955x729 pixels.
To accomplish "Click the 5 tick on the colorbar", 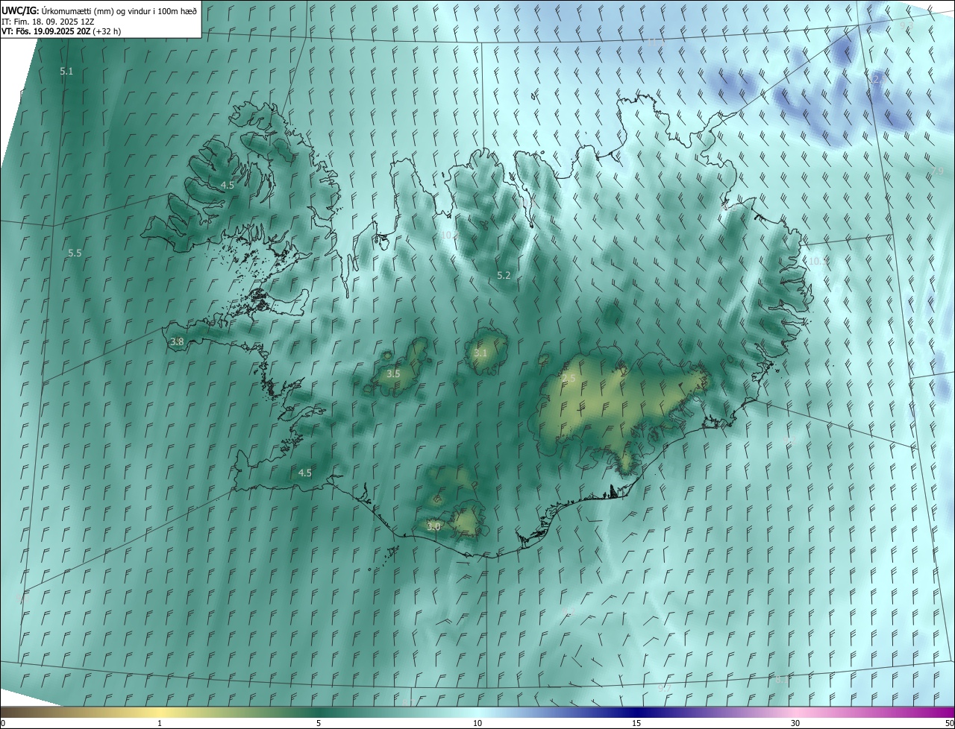I will coord(319,724).
